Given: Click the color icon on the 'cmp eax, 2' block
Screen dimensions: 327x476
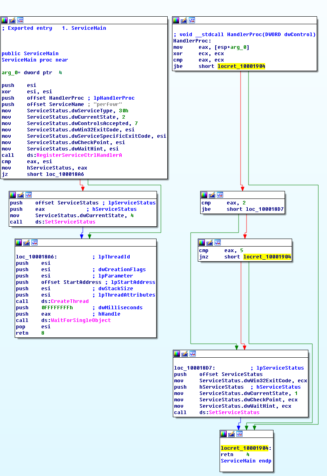Looking at the screenshot, I should tap(204, 195).
